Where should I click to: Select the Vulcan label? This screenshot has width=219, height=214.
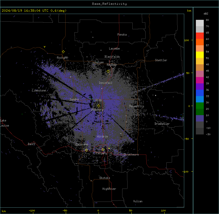(x=138, y=201)
